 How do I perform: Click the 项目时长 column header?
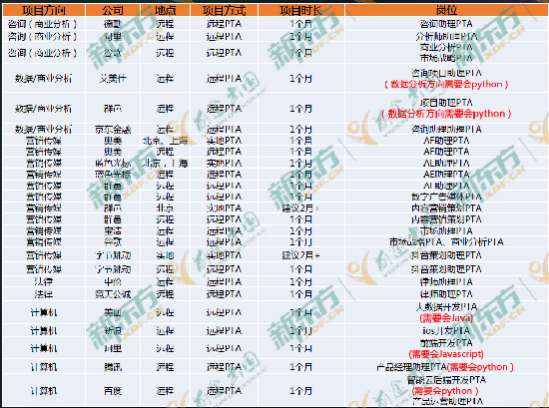pyautogui.click(x=301, y=10)
